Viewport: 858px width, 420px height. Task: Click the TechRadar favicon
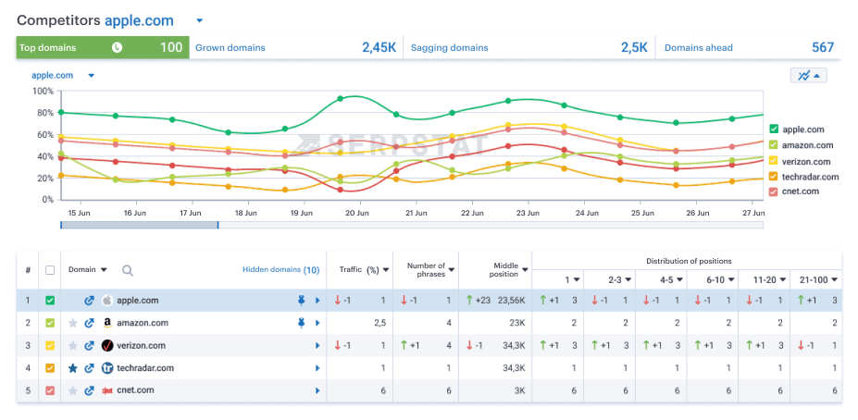[x=107, y=368]
